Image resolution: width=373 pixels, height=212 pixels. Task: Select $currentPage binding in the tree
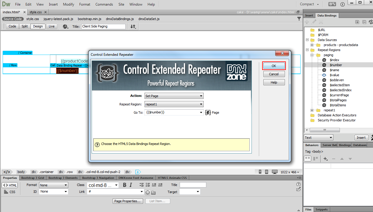[x=339, y=95]
